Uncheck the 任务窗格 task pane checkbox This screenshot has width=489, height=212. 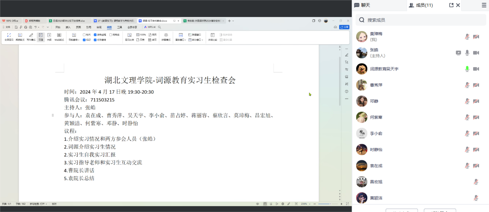pyautogui.click(x=95, y=40)
